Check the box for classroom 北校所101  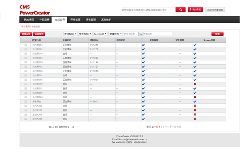click(x=26, y=45)
